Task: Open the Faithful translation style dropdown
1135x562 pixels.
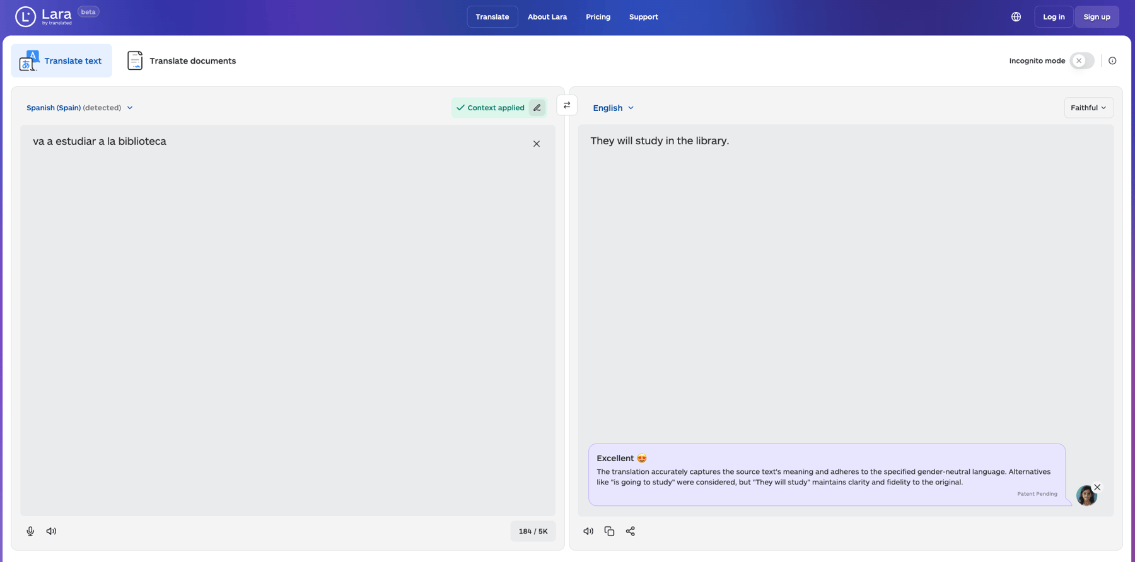Action: pos(1088,108)
